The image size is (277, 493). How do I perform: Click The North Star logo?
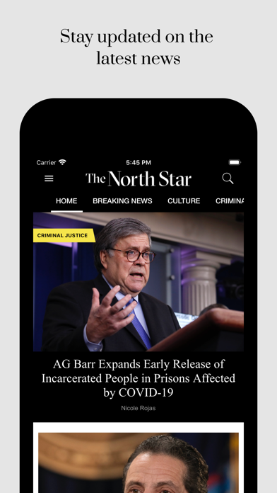(138, 178)
